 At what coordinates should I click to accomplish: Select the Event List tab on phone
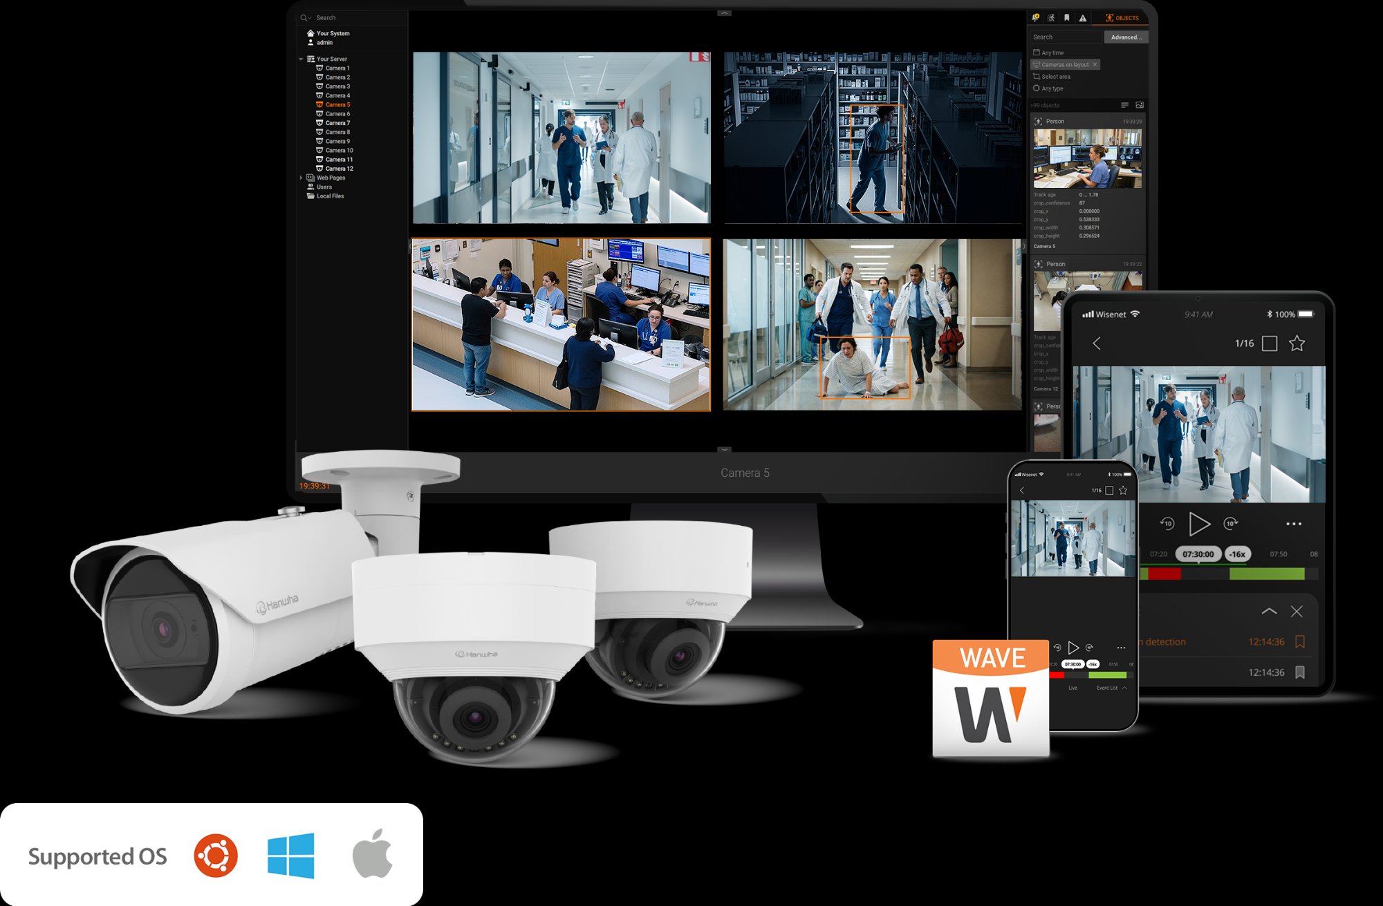(x=1107, y=688)
